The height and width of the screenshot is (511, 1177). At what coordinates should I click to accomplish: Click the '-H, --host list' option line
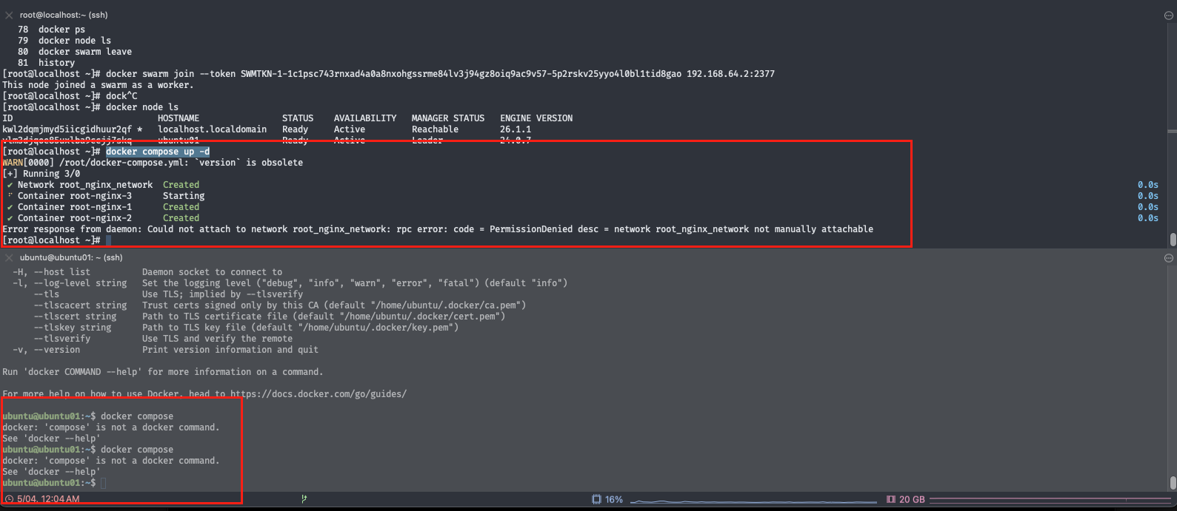point(147,272)
